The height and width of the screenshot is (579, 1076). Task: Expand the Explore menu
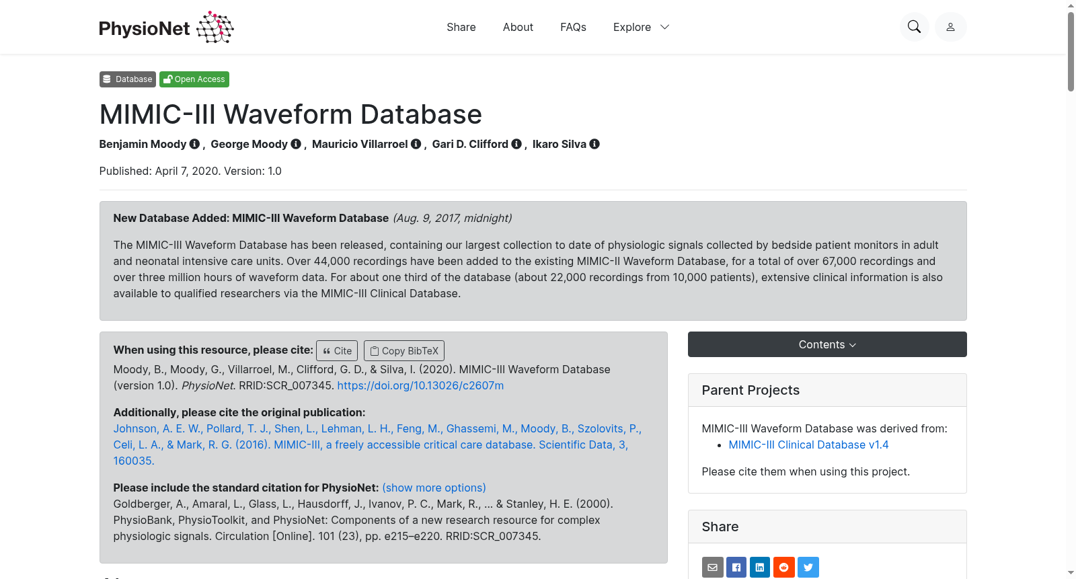(642, 27)
